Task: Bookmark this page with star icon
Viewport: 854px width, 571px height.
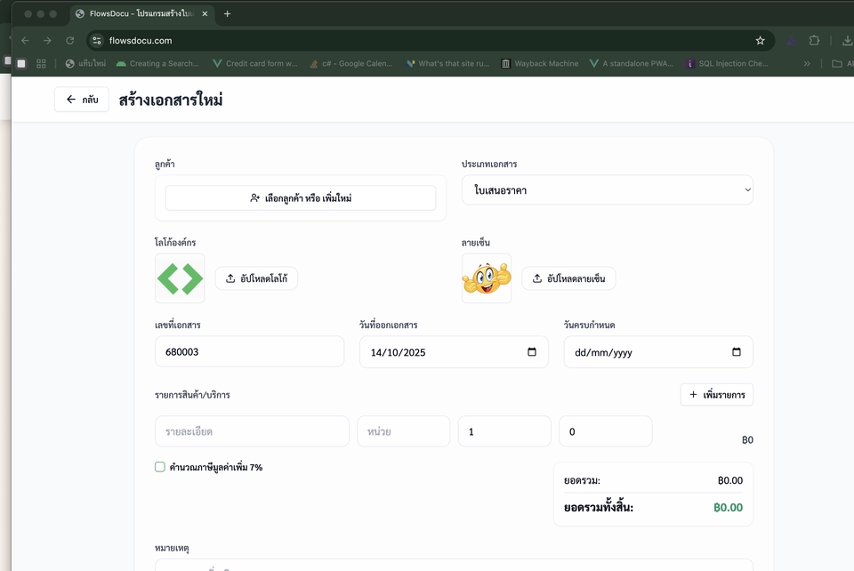Action: pyautogui.click(x=760, y=41)
